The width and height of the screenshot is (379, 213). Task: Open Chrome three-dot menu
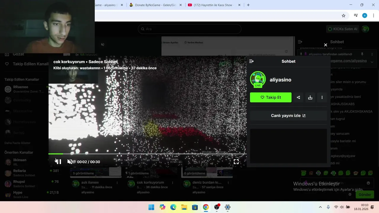click(373, 16)
